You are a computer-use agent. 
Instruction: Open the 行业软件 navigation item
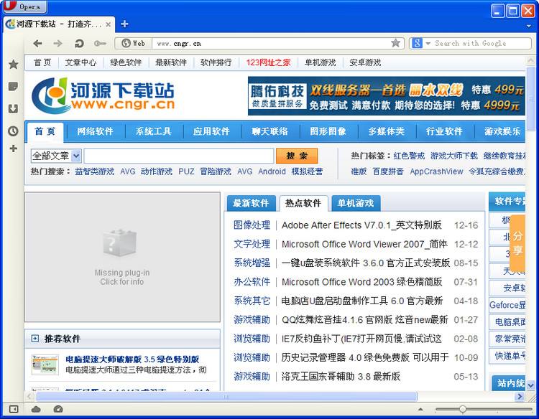tap(444, 131)
